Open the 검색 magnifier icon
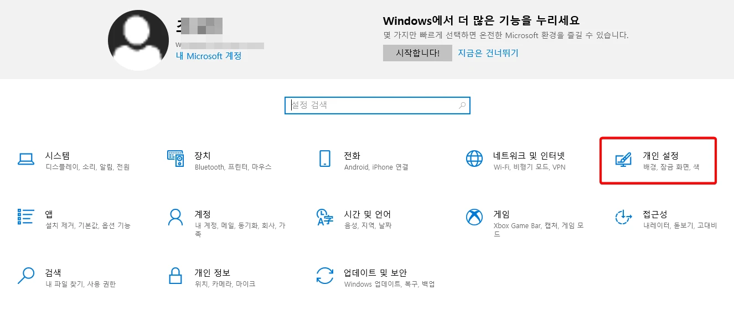The height and width of the screenshot is (332, 734). tap(27, 277)
